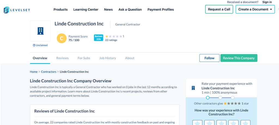Open the Job History tab

click(x=108, y=58)
